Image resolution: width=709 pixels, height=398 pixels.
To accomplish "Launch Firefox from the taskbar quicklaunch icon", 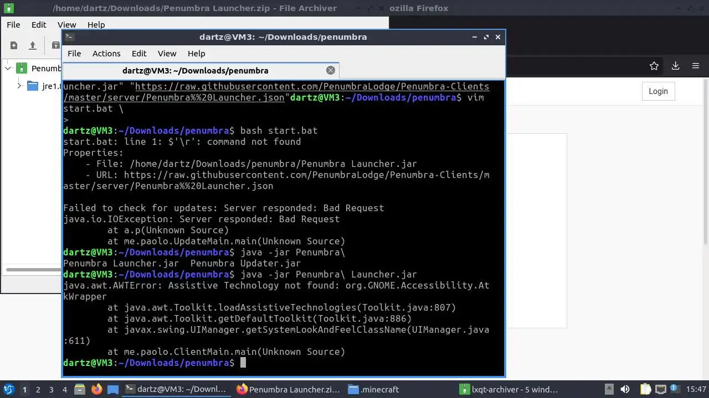I will click(96, 389).
